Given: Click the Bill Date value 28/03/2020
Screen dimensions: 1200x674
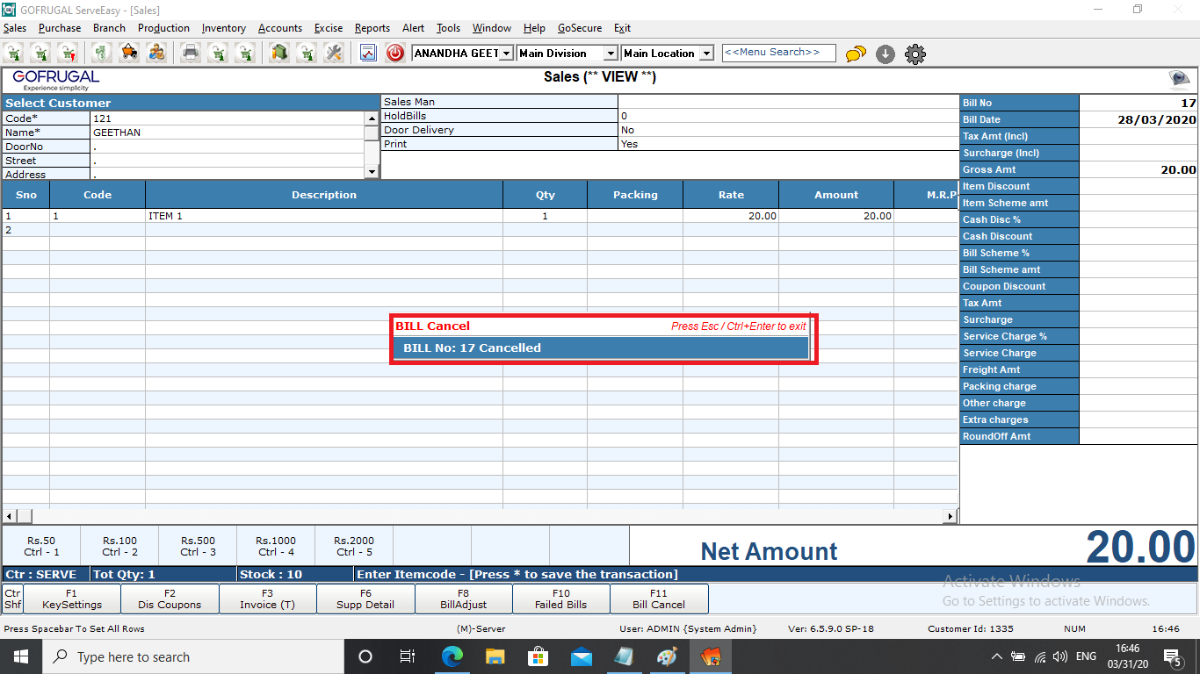Looking at the screenshot, I should click(1139, 119).
